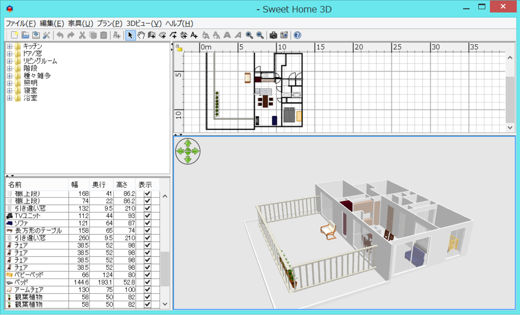This screenshot has width=520, height=315.
Task: Sort furniture by 高さ column header
Action: pyautogui.click(x=124, y=185)
